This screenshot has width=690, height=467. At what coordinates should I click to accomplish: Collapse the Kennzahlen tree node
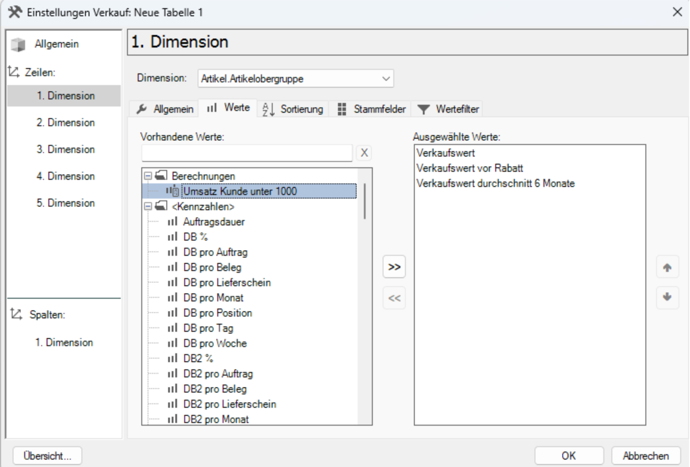coord(148,206)
